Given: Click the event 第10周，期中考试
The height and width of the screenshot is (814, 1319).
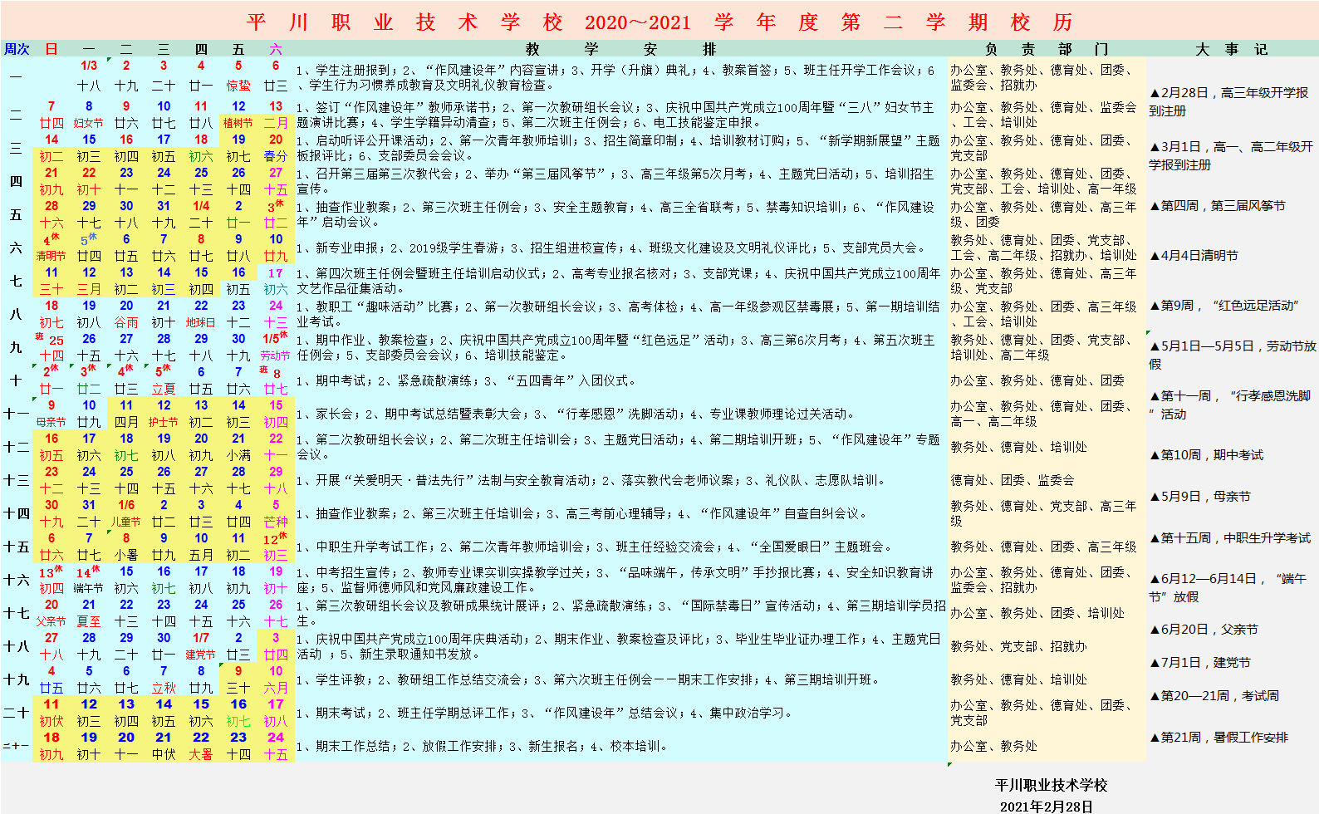Looking at the screenshot, I should (x=1206, y=454).
